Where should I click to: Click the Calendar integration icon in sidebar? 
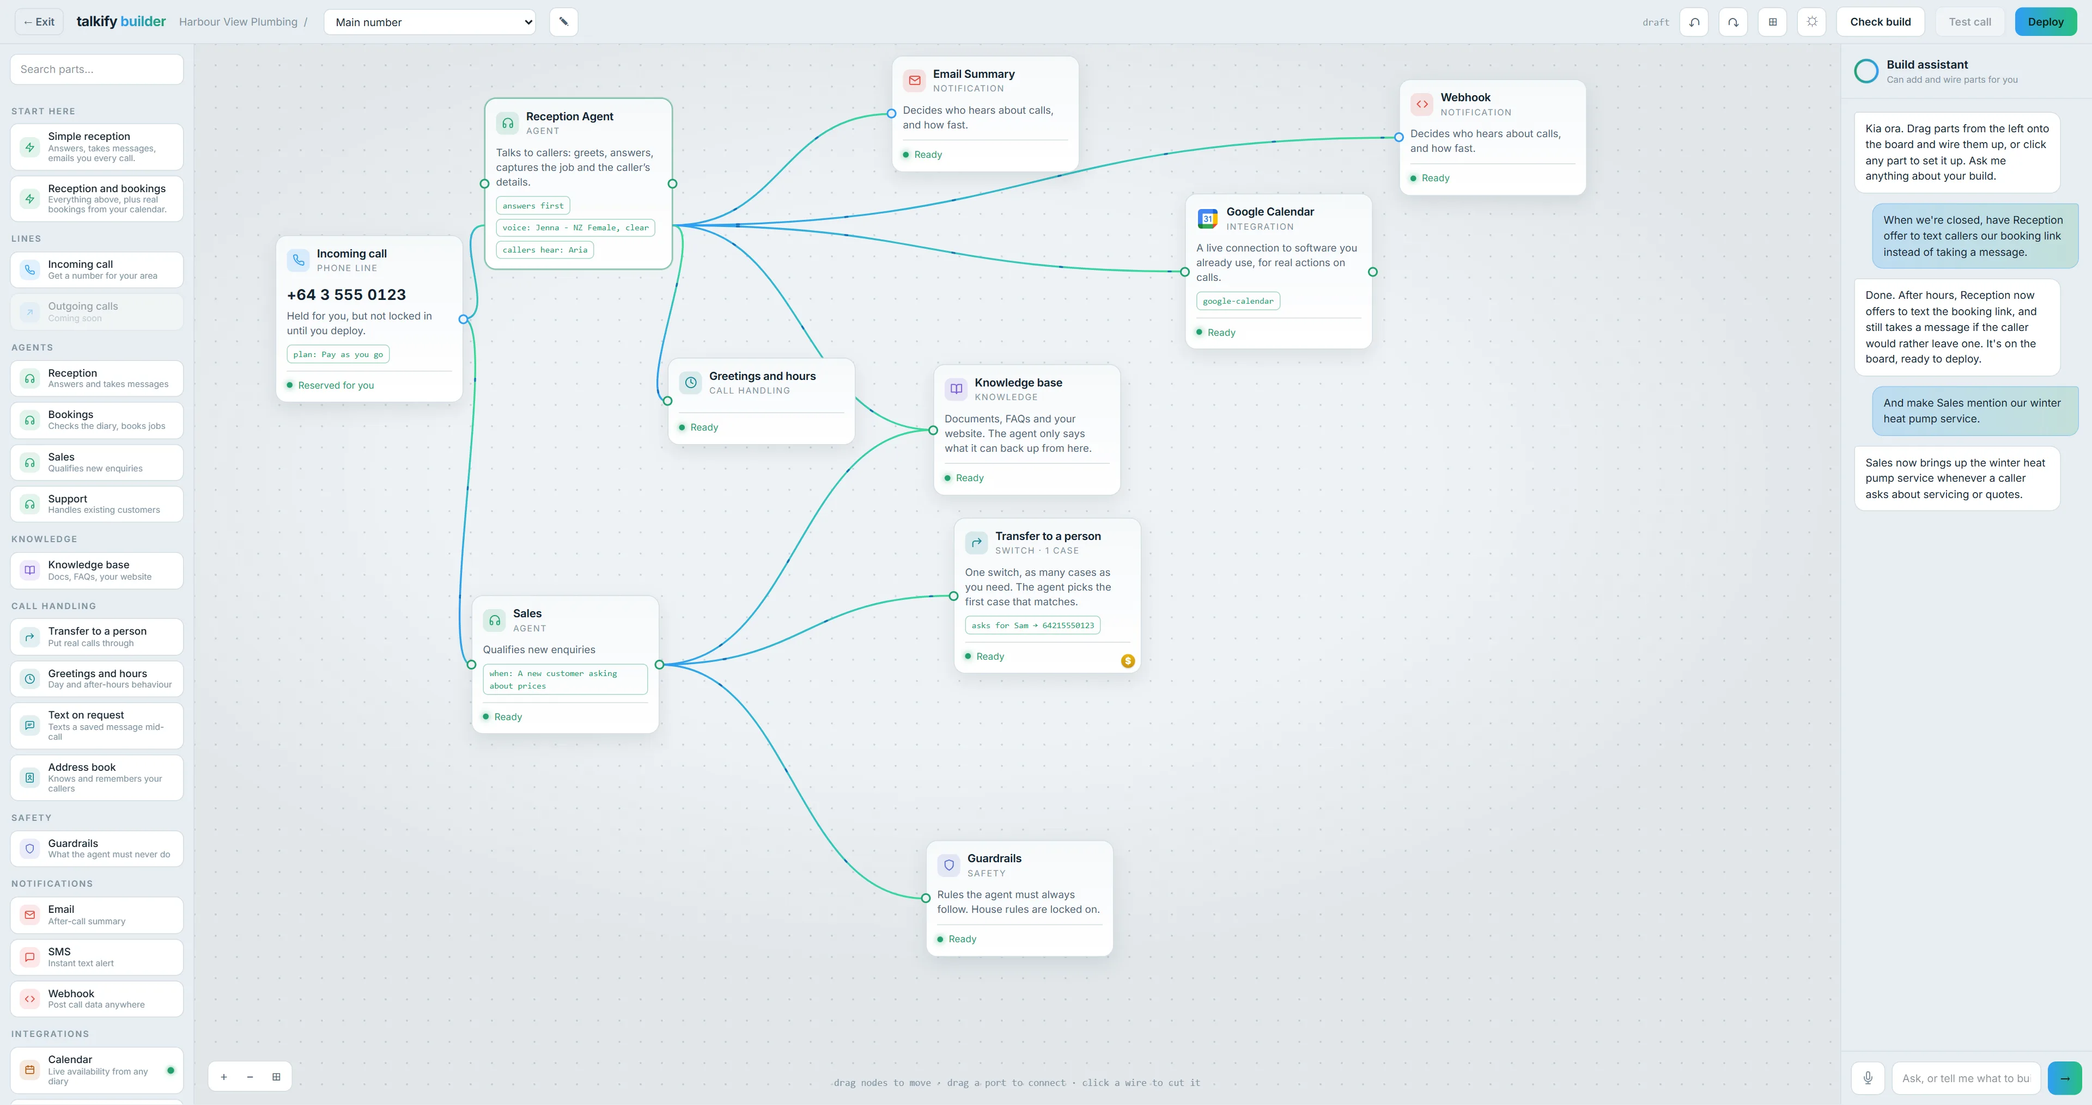(x=30, y=1070)
